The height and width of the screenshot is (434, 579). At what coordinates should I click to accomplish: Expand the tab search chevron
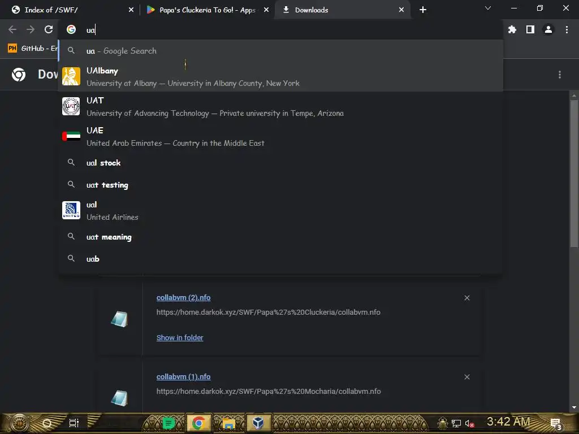pos(488,8)
